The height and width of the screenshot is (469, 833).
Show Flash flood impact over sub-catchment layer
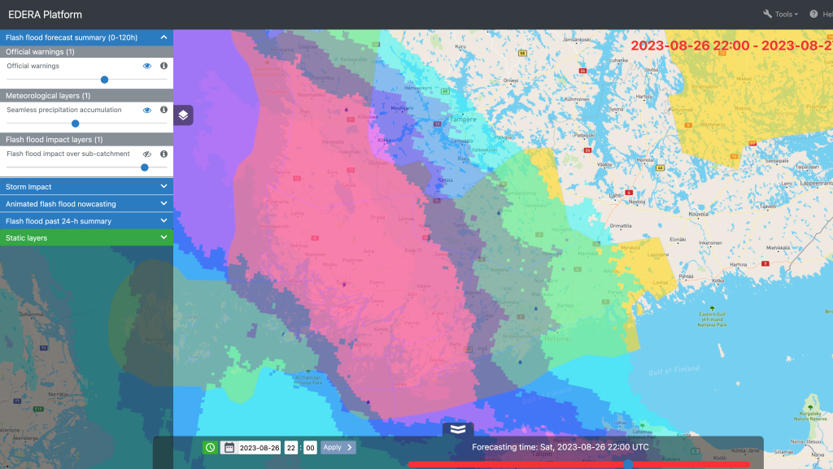147,154
